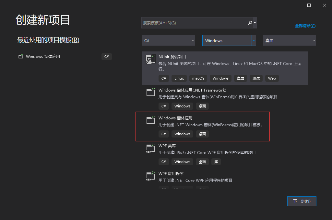Select the NUnit 测试项目 template icon

point(151,59)
